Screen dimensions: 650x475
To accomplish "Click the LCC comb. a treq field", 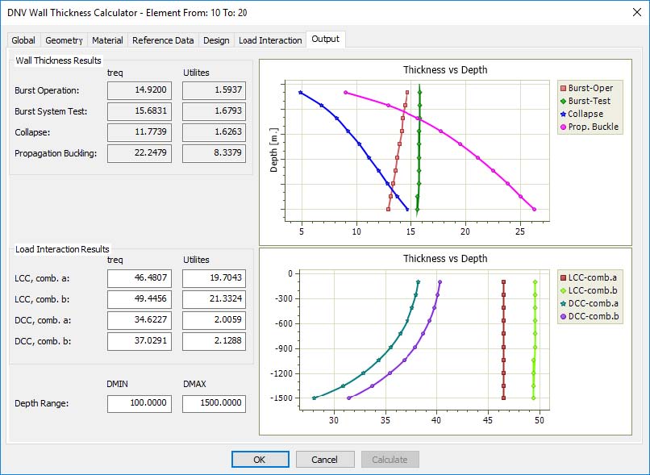I will click(x=140, y=278).
